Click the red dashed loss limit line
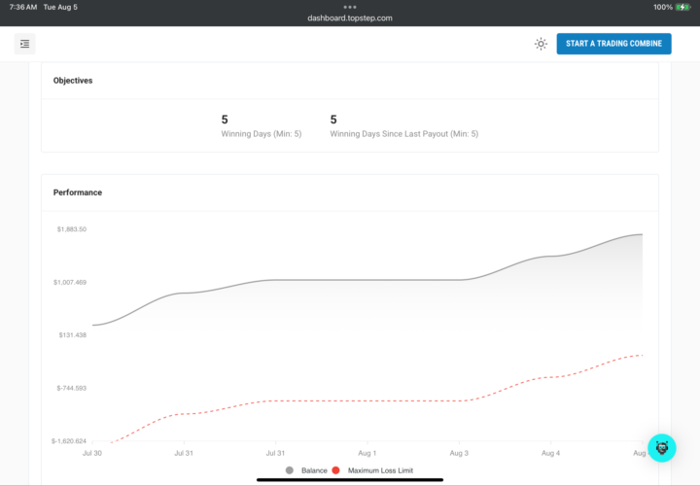The width and height of the screenshot is (700, 486). pyautogui.click(x=369, y=400)
